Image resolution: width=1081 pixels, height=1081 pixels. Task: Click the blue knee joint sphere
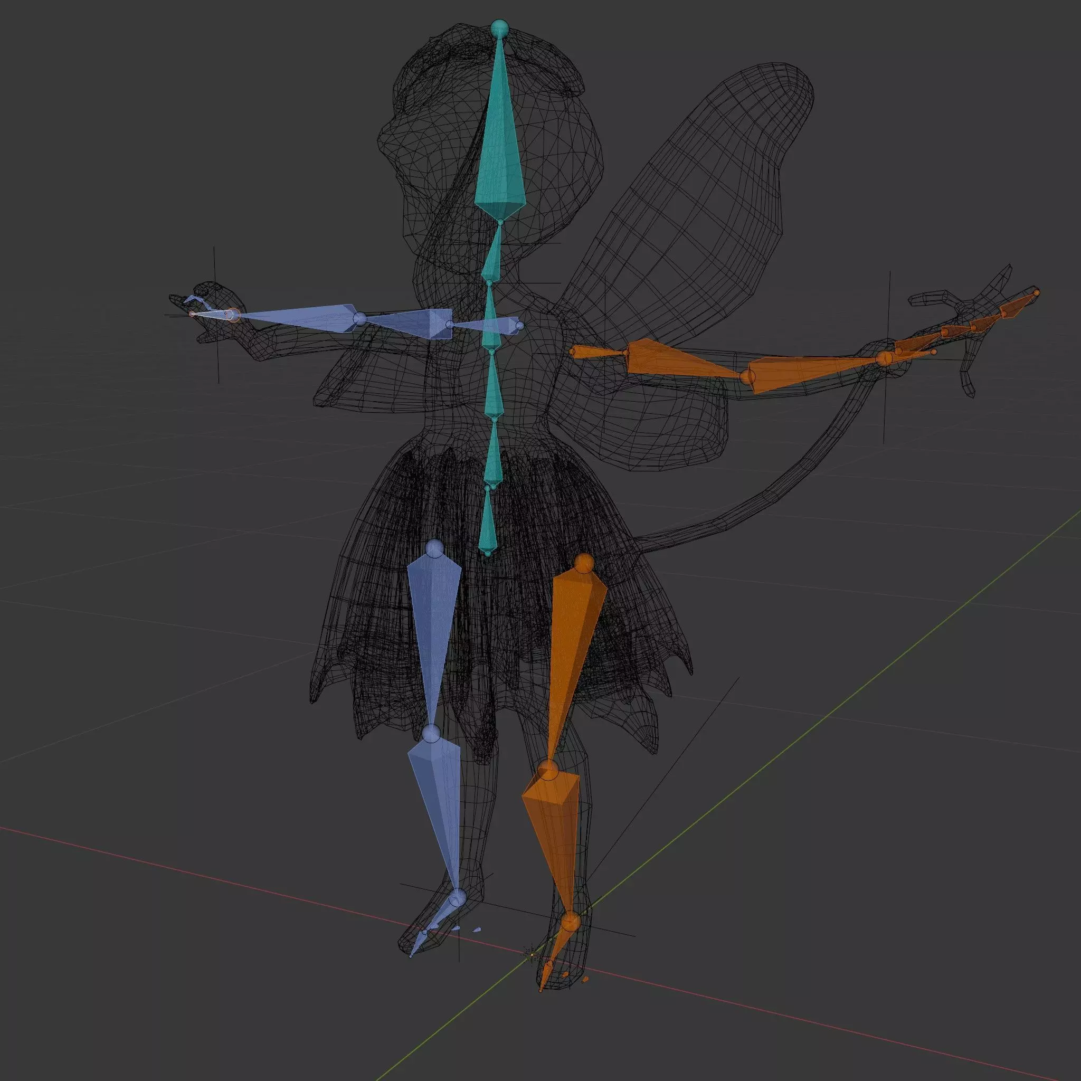(x=431, y=733)
